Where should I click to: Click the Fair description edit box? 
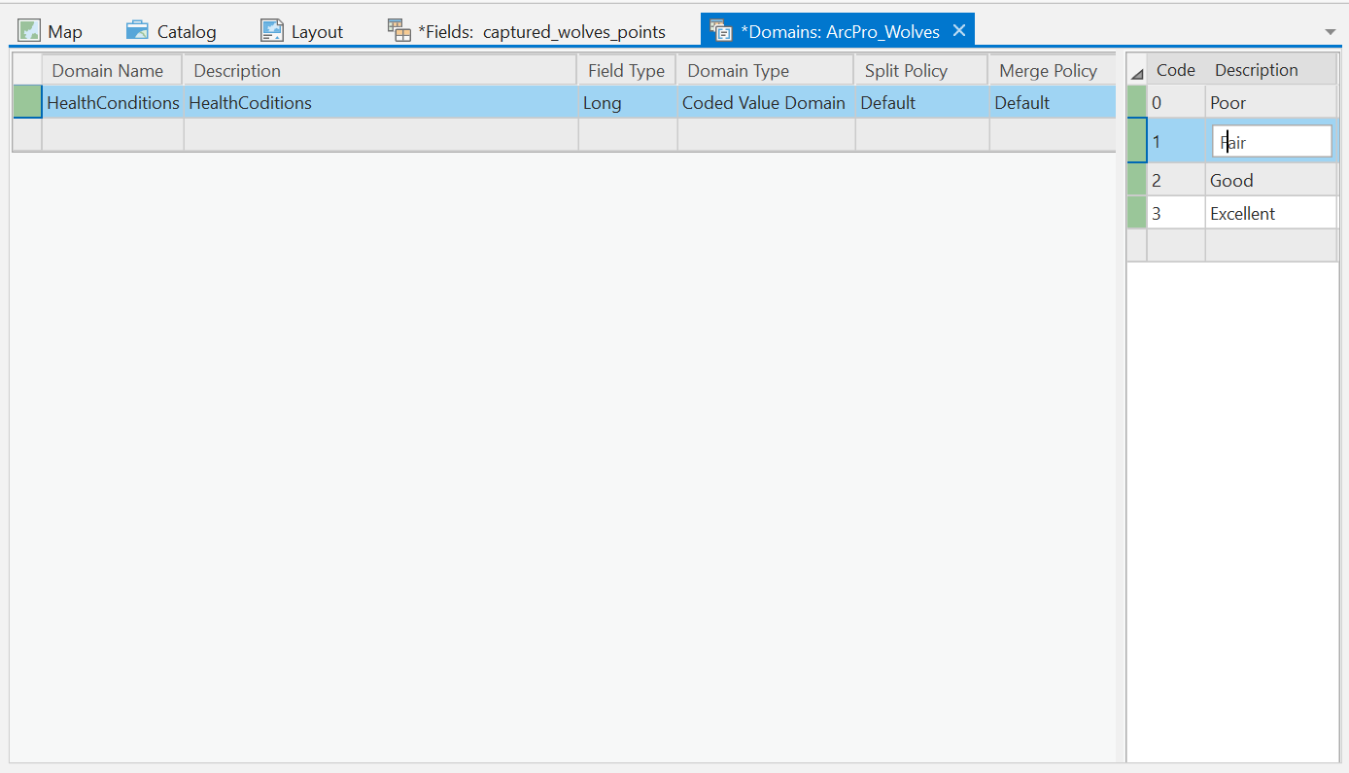tap(1271, 142)
